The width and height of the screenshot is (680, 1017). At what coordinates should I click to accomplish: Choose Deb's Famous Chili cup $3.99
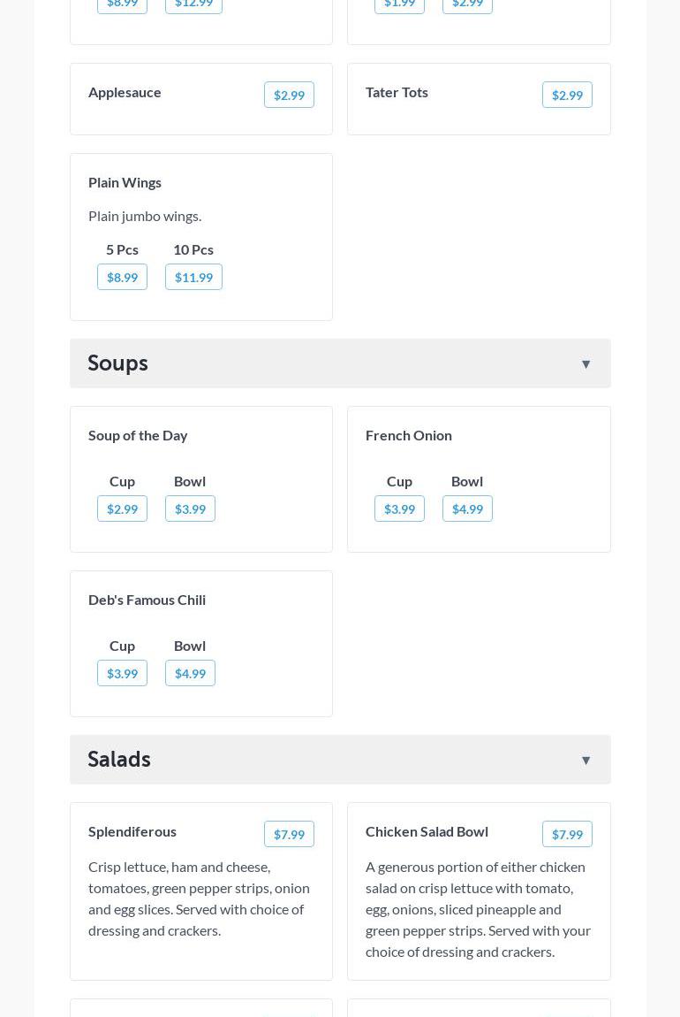122,674
